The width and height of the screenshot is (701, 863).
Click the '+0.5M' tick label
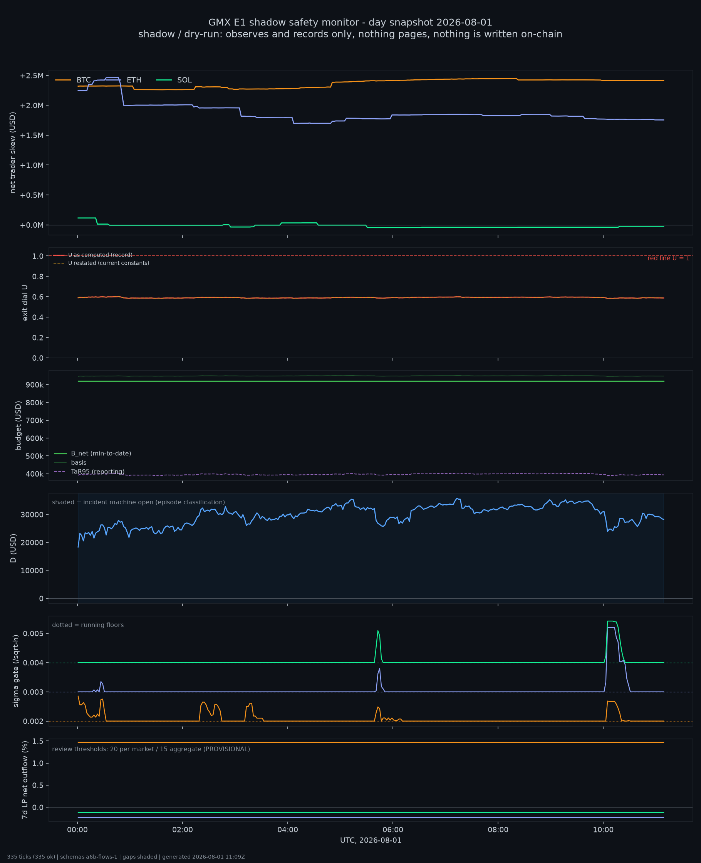click(x=32, y=195)
